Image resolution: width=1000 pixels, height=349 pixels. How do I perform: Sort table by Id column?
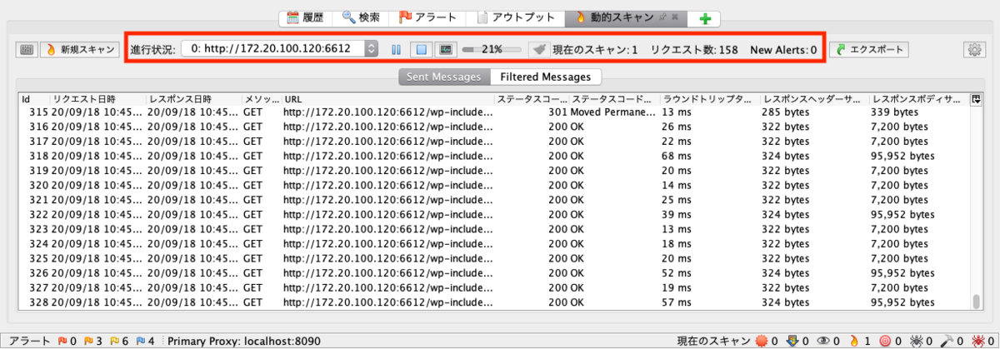click(x=33, y=99)
